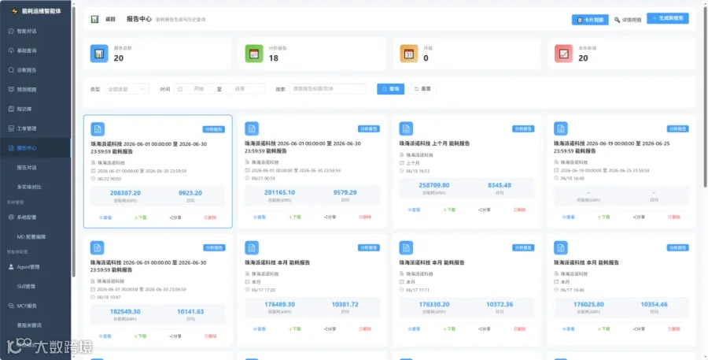Download the 176330.20 本月 report
The image size is (708, 360).
tap(449, 329)
